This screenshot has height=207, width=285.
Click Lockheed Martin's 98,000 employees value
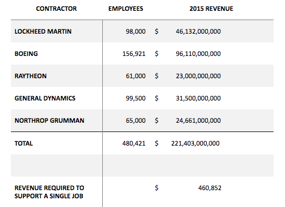tap(135, 32)
